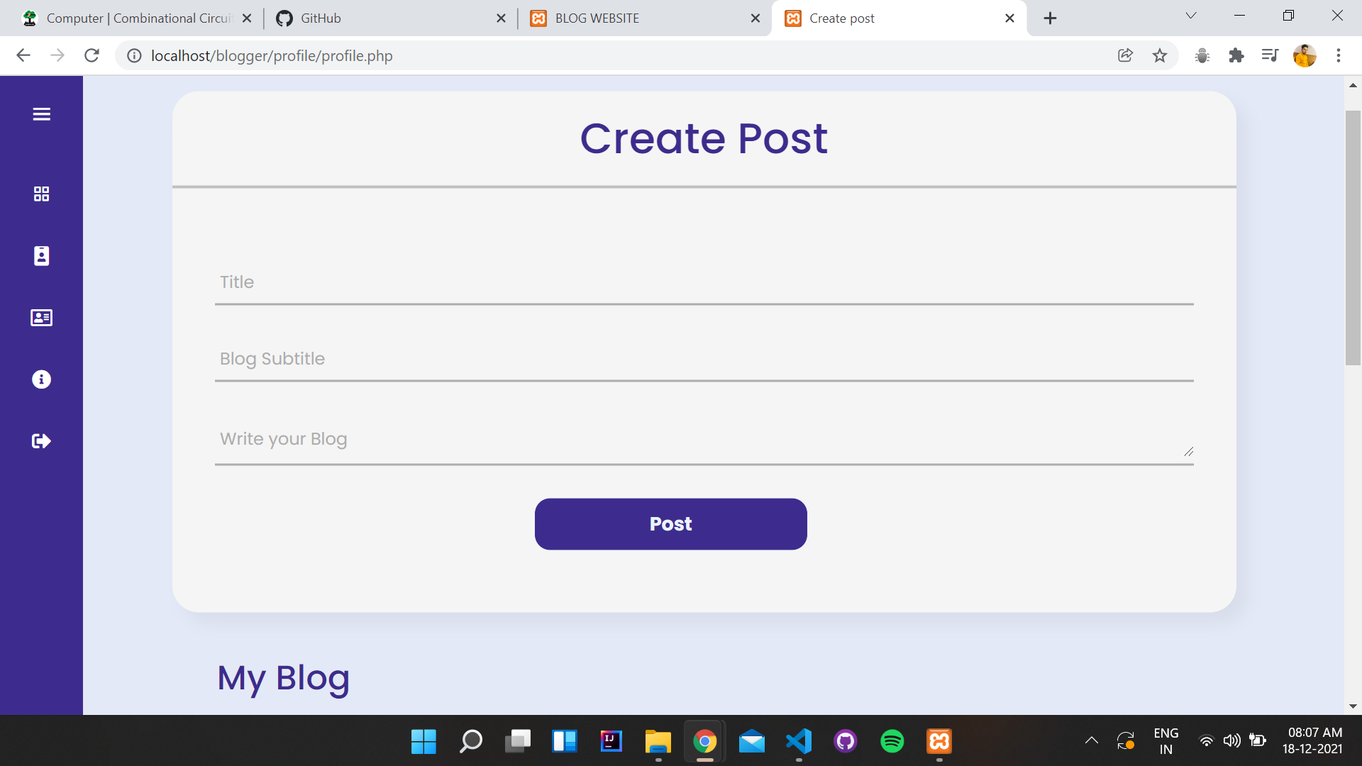Click the info circle sidebar icon
1362x766 pixels.
click(x=41, y=379)
